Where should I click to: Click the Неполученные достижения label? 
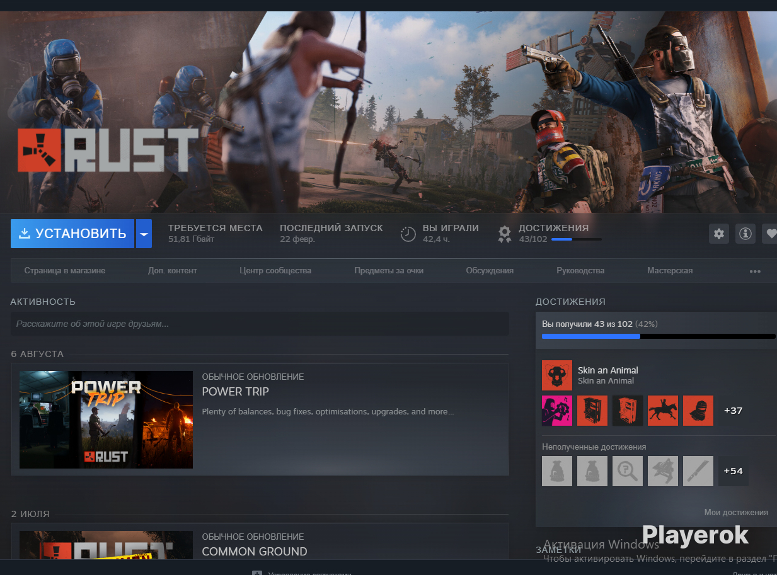click(x=594, y=447)
